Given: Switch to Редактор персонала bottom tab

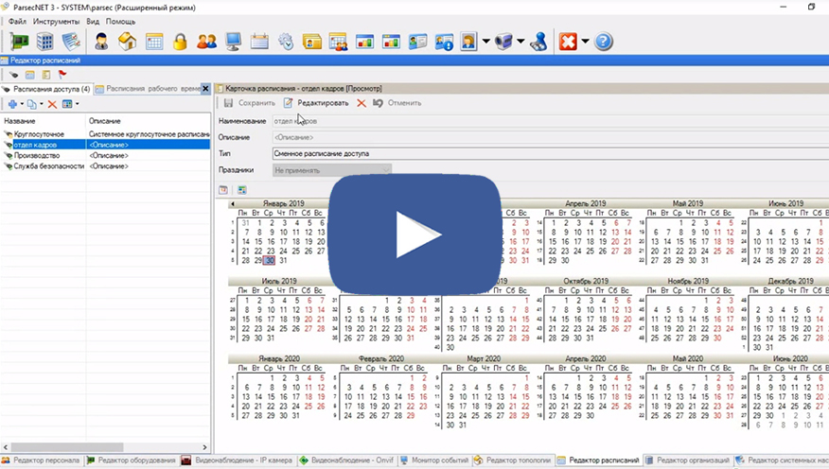Looking at the screenshot, I should pos(42,460).
